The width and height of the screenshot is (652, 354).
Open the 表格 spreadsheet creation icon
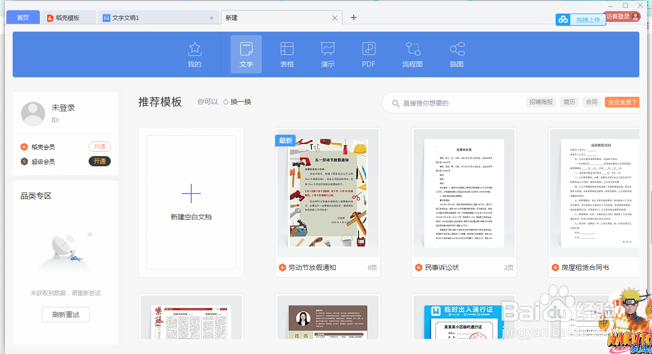coord(287,53)
